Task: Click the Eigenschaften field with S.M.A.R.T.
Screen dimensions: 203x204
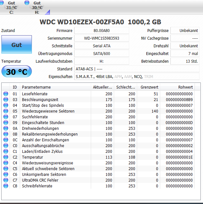Action: [x=137, y=77]
